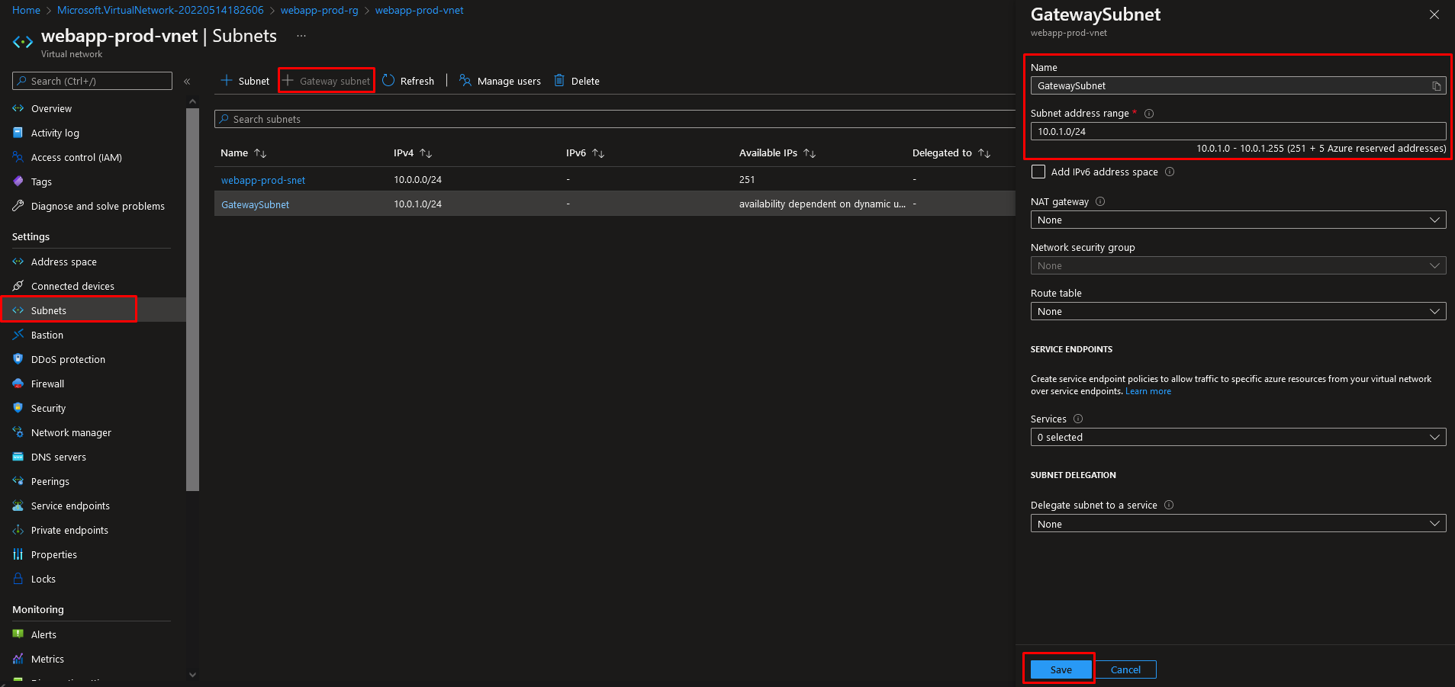
Task: Save the GatewaySubnet configuration
Action: click(1061, 669)
